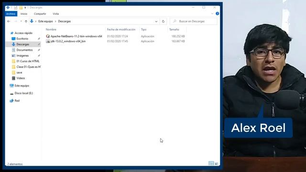Click Este equipo in address breadcrumb

point(45,21)
